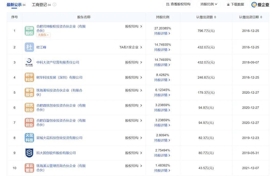The height and width of the screenshot is (176, 276).
Task: Expand 股权结构 for 合肥自旋创业
Action: [x=134, y=120]
